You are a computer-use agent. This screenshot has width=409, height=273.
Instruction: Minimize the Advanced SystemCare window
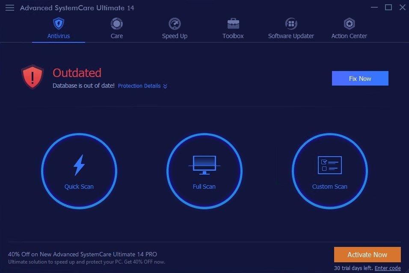point(374,7)
